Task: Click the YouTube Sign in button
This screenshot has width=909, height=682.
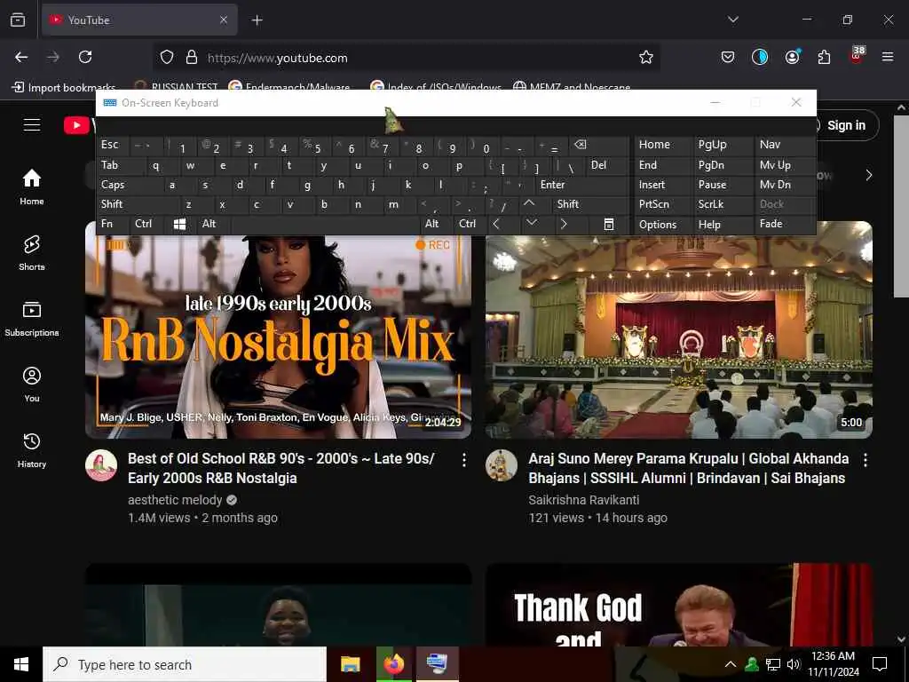Action: pyautogui.click(x=846, y=125)
